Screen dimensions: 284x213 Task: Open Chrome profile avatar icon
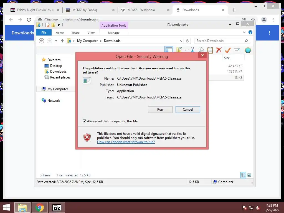point(264,20)
